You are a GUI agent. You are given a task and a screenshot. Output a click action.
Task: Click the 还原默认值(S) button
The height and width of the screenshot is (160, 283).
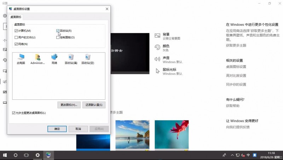[94, 105]
